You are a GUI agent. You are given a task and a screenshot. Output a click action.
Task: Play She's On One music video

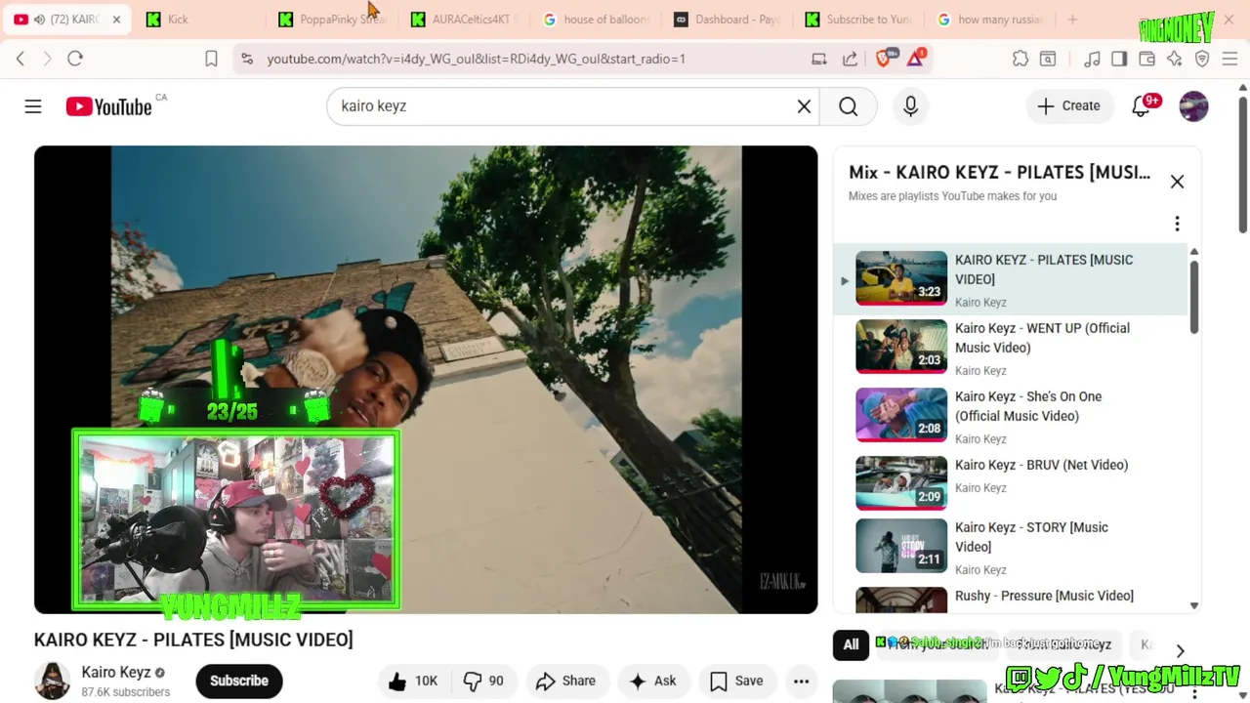coord(1011,416)
